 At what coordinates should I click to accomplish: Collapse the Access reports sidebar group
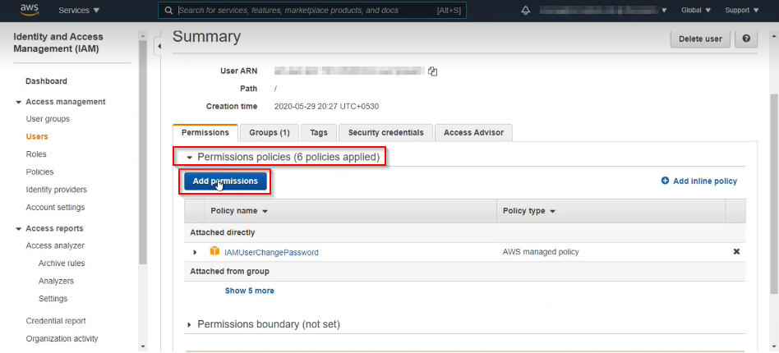18,229
